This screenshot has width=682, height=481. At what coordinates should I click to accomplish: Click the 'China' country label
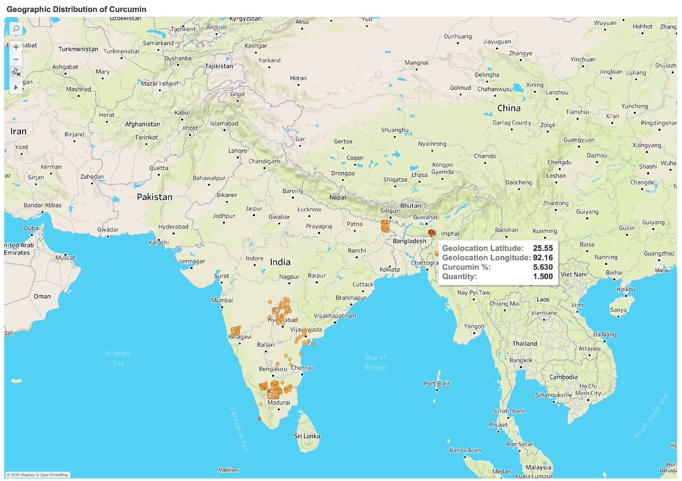[x=509, y=108]
